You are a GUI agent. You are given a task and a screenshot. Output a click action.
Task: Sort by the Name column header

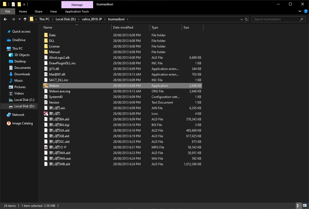pyautogui.click(x=77, y=27)
